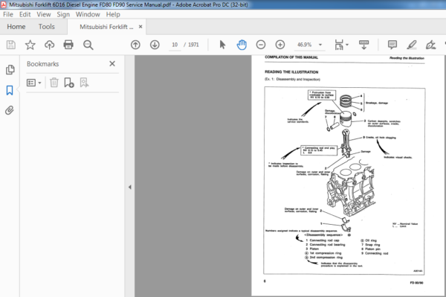Expand the fit page options dropdown
Screen dimensions: 446x297
347,45
